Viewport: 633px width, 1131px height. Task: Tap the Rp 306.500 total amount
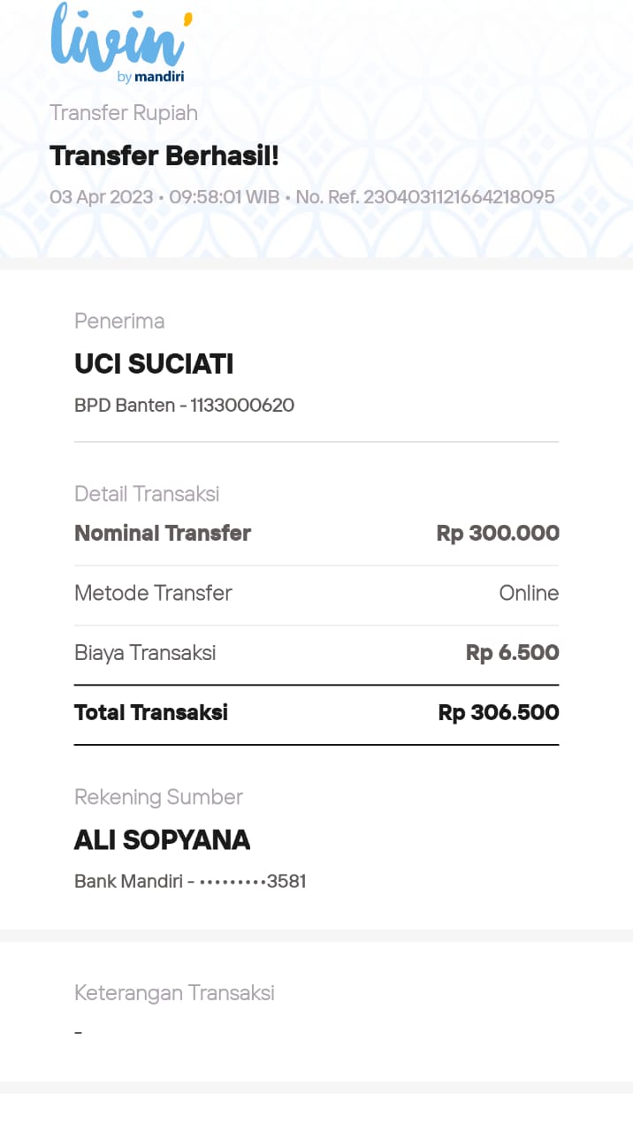499,712
